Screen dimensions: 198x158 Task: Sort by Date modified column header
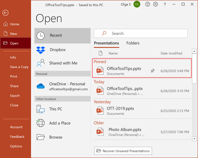[171, 53]
